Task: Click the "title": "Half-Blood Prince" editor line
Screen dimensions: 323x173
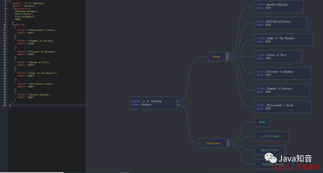Action: click(35, 84)
